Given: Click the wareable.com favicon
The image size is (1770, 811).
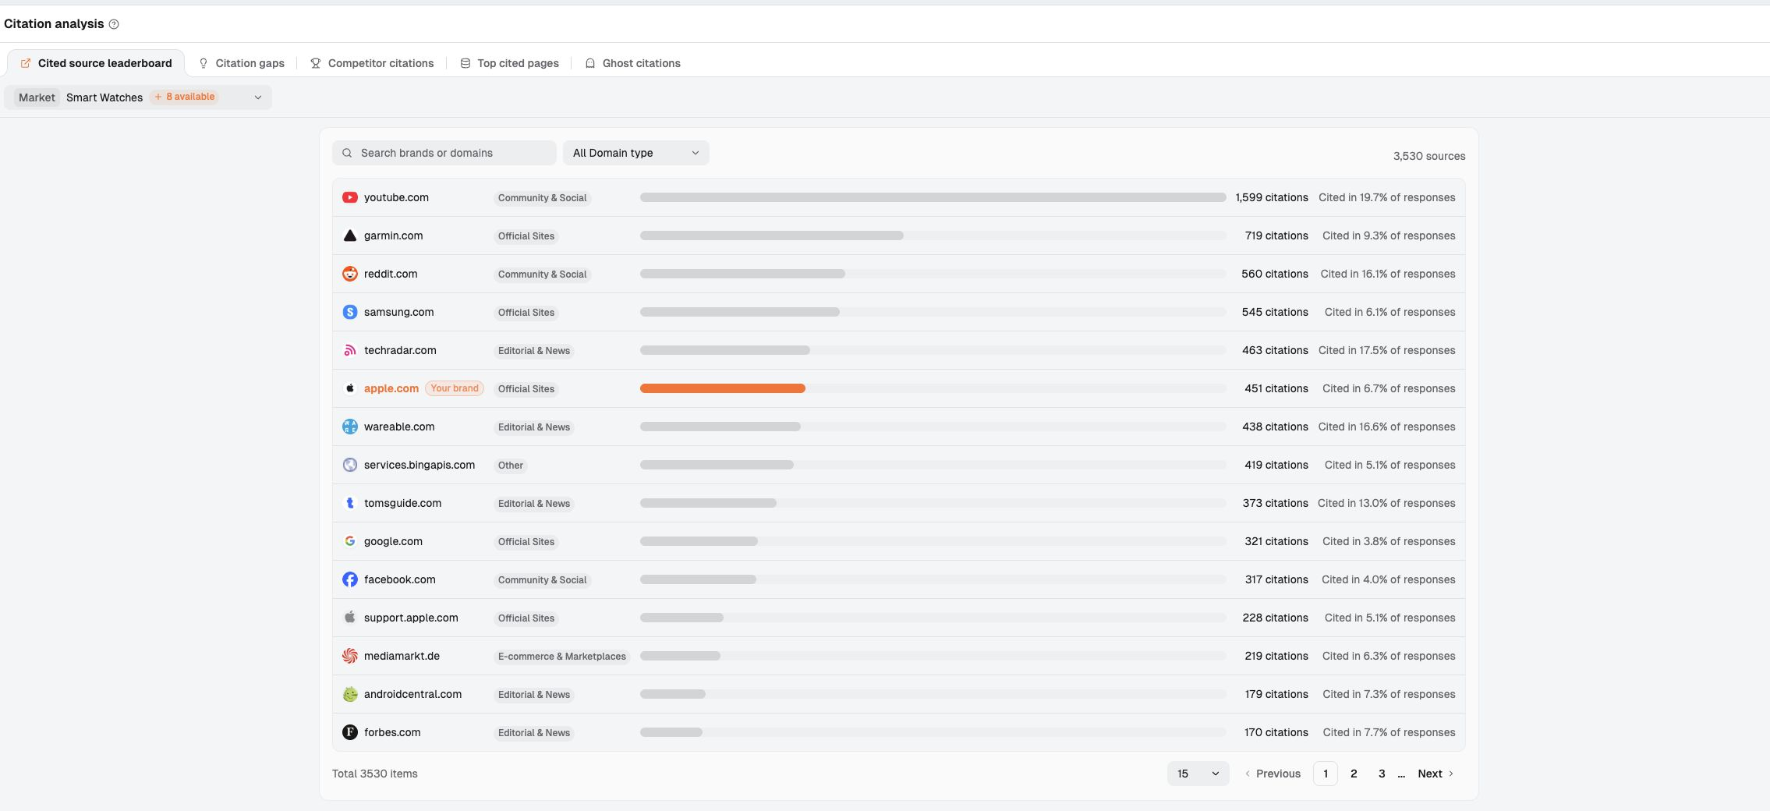Looking at the screenshot, I should point(350,427).
